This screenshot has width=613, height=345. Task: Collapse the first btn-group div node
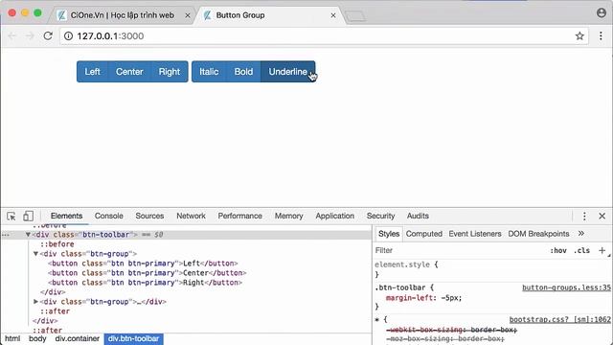click(x=35, y=254)
